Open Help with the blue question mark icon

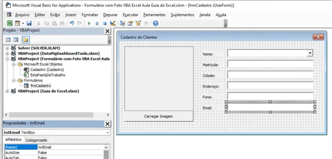156,23
